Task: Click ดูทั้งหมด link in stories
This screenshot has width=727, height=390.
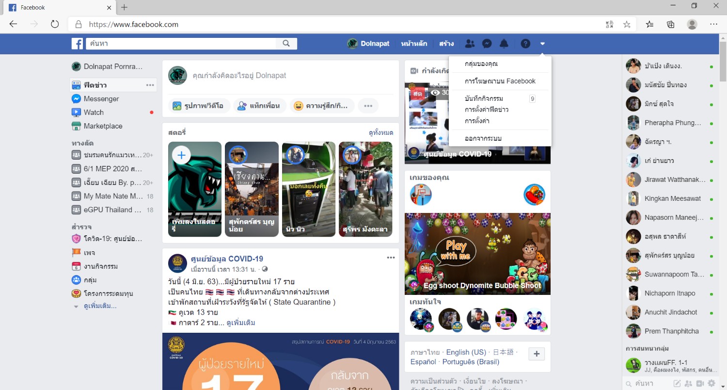Action: pyautogui.click(x=381, y=132)
